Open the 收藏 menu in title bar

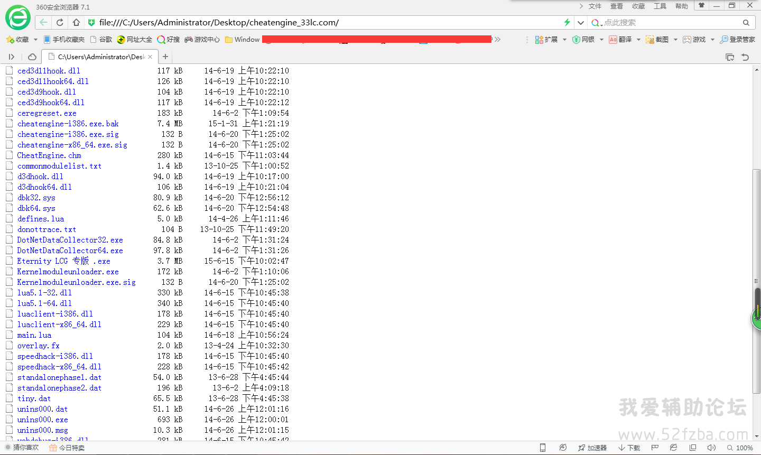(638, 6)
